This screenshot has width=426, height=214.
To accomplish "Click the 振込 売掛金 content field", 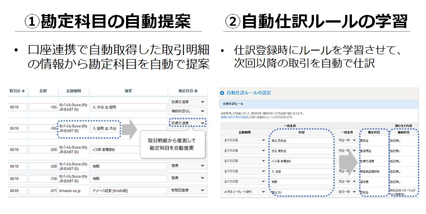I will click(300, 140).
